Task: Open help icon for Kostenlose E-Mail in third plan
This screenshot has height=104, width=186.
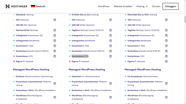Action: 166,46
